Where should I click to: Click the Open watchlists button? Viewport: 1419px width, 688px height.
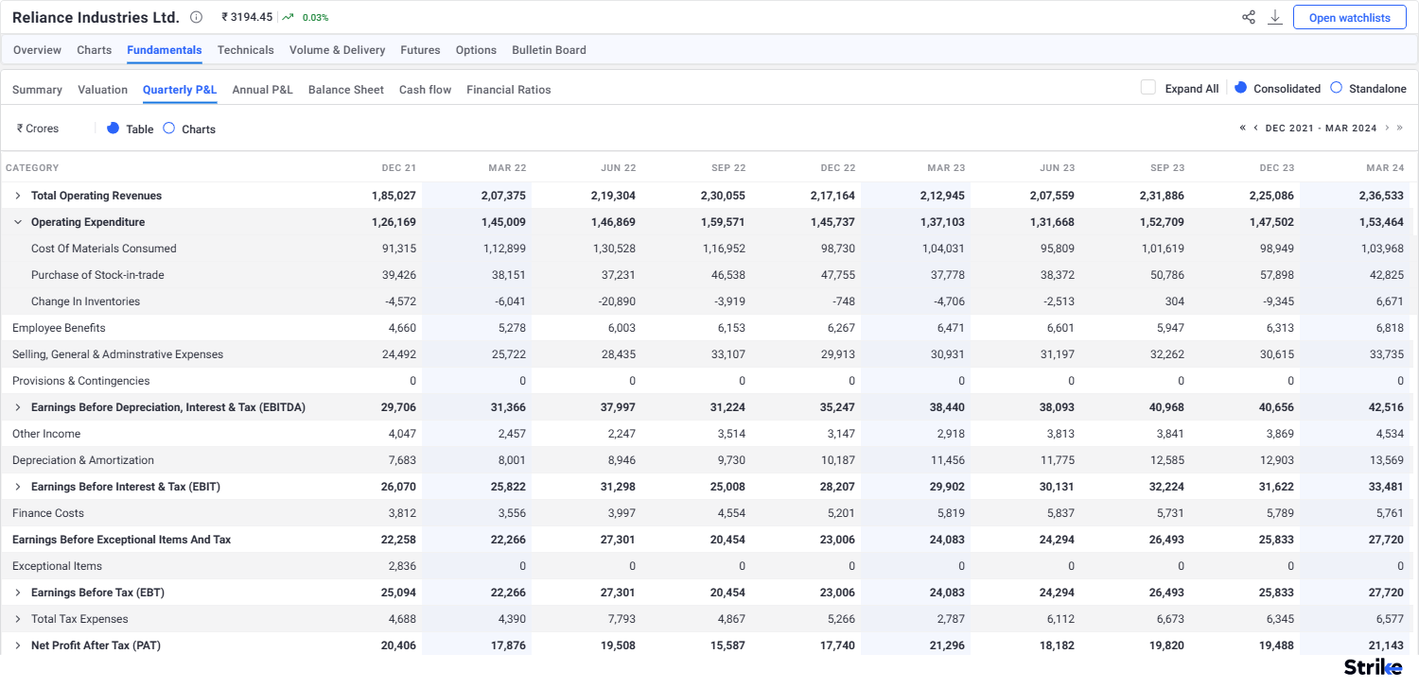(1349, 17)
